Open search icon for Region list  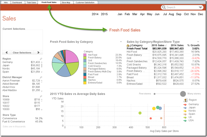tap(41, 59)
